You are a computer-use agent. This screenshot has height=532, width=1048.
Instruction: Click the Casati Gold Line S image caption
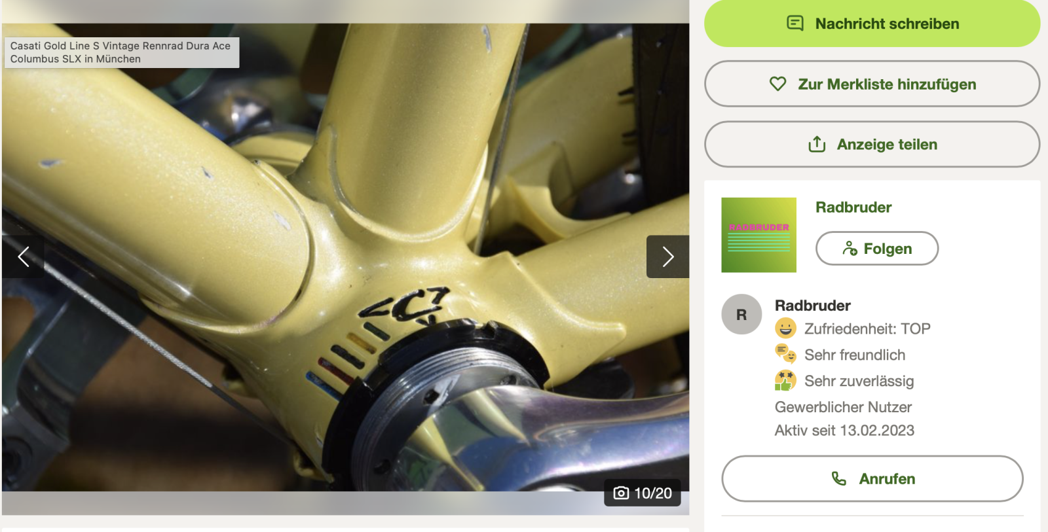[122, 52]
